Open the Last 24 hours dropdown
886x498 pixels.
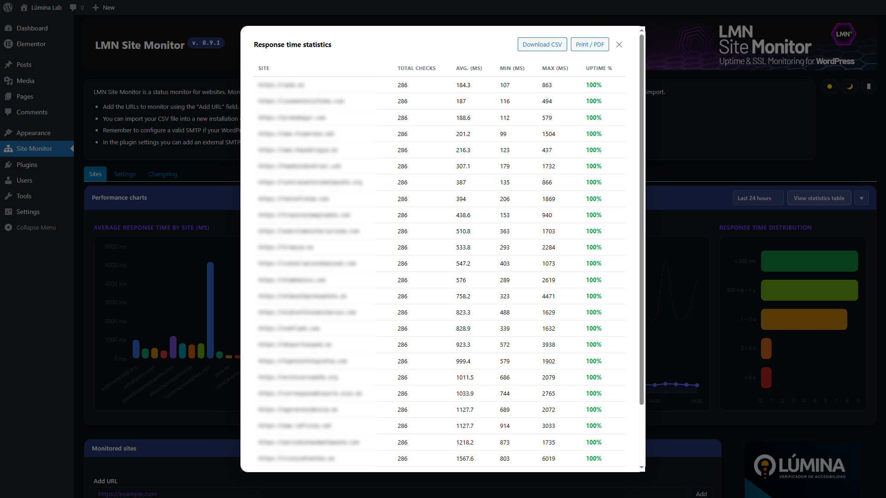coord(757,198)
